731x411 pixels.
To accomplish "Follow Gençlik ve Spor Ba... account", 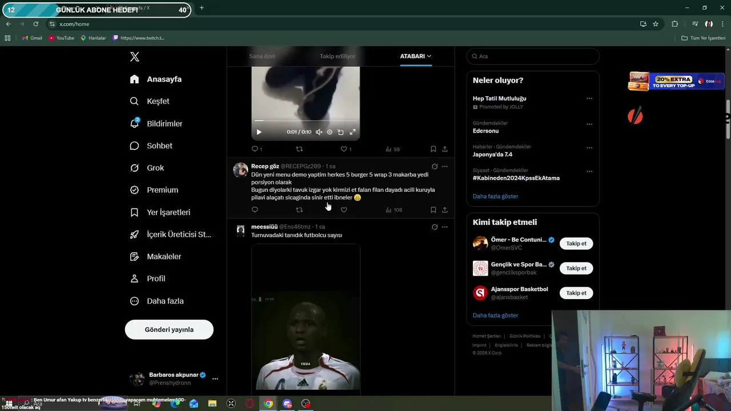I will (x=576, y=268).
